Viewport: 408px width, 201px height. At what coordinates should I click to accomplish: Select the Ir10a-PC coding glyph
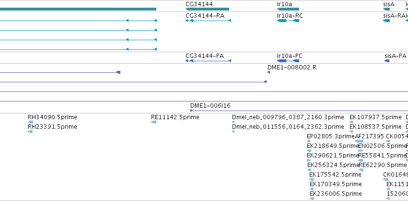pos(288,61)
